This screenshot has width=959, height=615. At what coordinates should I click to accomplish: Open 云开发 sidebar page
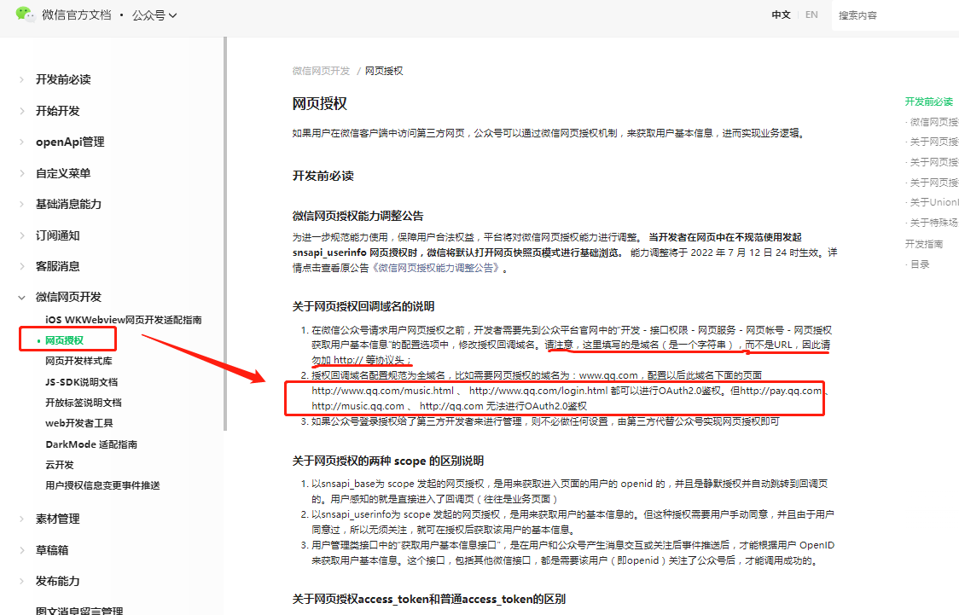click(60, 465)
